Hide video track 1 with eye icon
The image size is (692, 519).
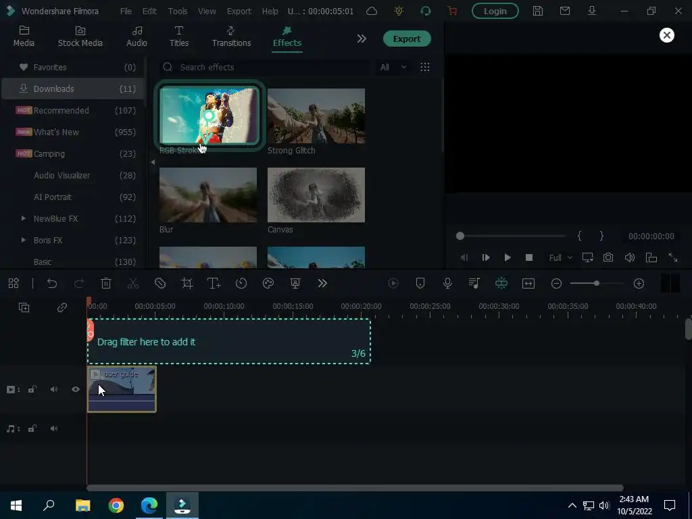click(x=76, y=389)
